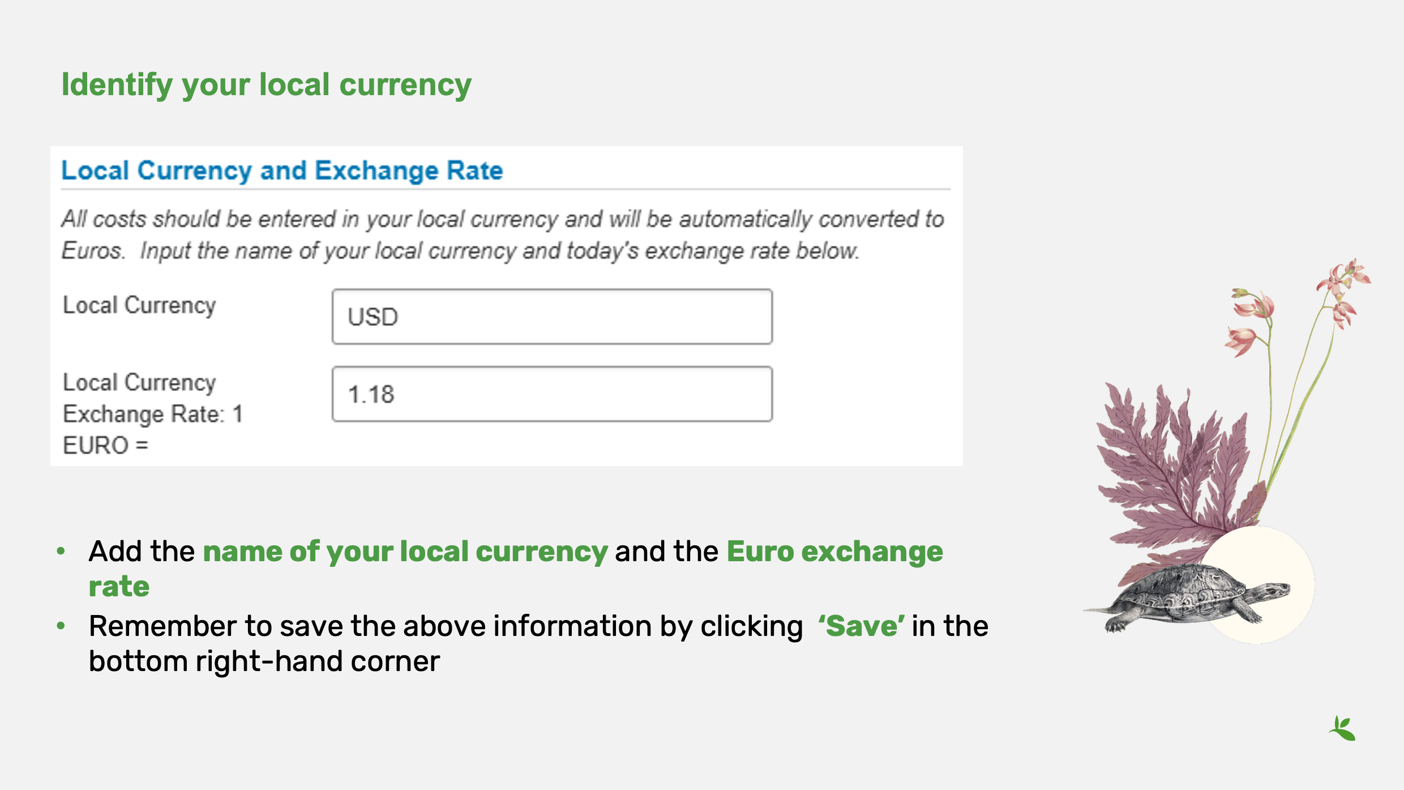Click the 'bottom right-hand corner' text
Image resolution: width=1404 pixels, height=790 pixels.
(264, 661)
